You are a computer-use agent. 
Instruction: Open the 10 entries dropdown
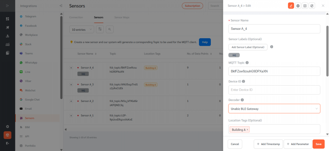[x=82, y=29]
